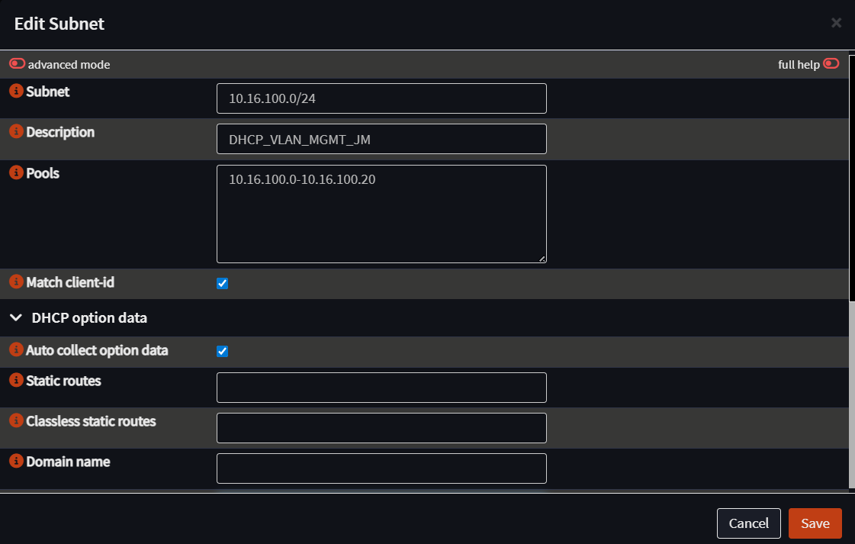The height and width of the screenshot is (544, 855).
Task: Click the info icon next to Pools
Action: tap(16, 172)
